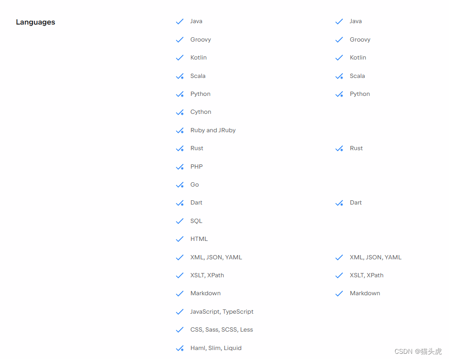Click the checkmark beside XML, JSON, YAML in the left column
The width and height of the screenshot is (449, 359).
pyautogui.click(x=179, y=257)
